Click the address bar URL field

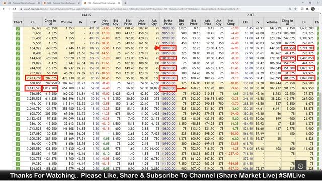click(x=154, y=9)
